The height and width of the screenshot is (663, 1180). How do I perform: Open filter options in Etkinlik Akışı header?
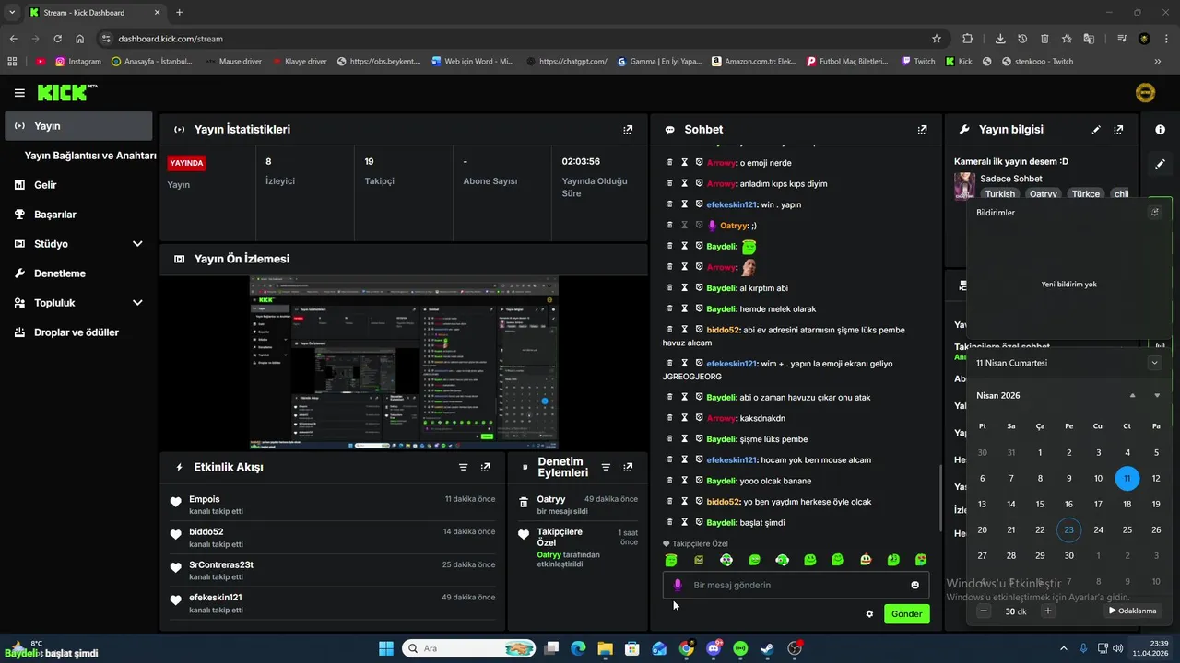click(x=464, y=468)
